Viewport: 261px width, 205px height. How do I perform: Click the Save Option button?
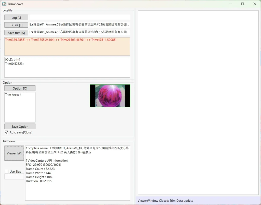20,127
